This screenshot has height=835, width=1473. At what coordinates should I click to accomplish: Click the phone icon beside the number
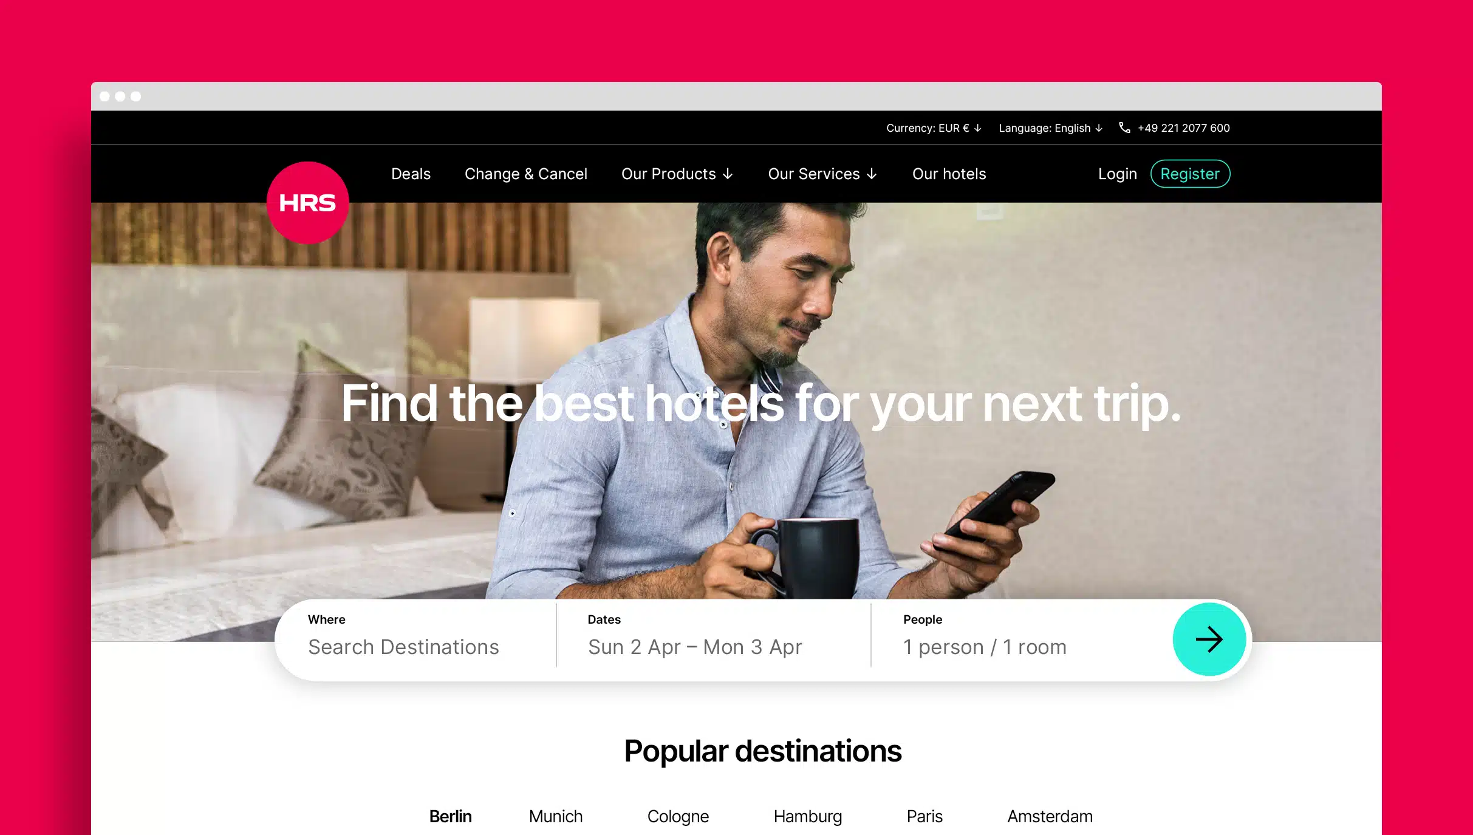pyautogui.click(x=1124, y=128)
